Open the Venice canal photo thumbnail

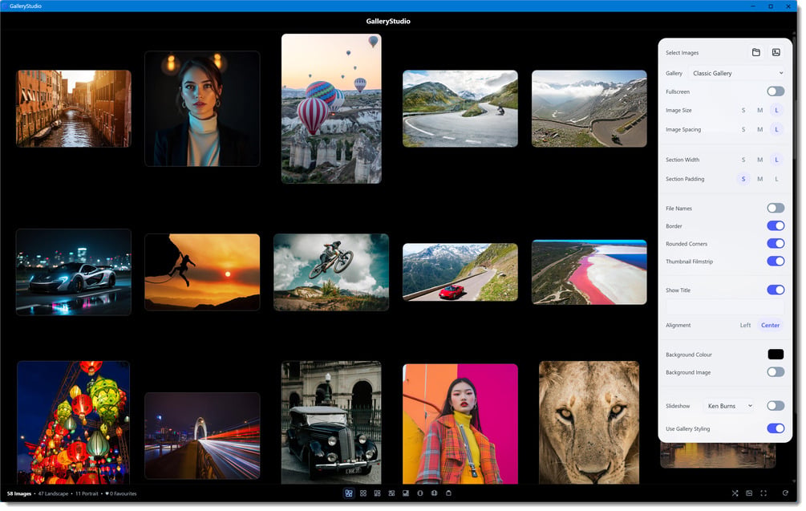pos(74,109)
